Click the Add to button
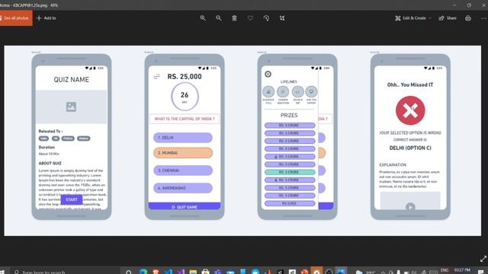 47,18
